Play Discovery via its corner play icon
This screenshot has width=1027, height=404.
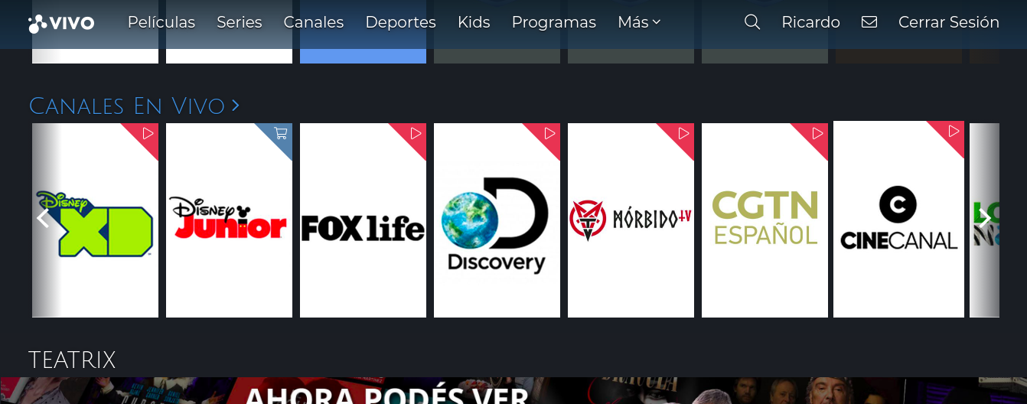click(x=549, y=133)
